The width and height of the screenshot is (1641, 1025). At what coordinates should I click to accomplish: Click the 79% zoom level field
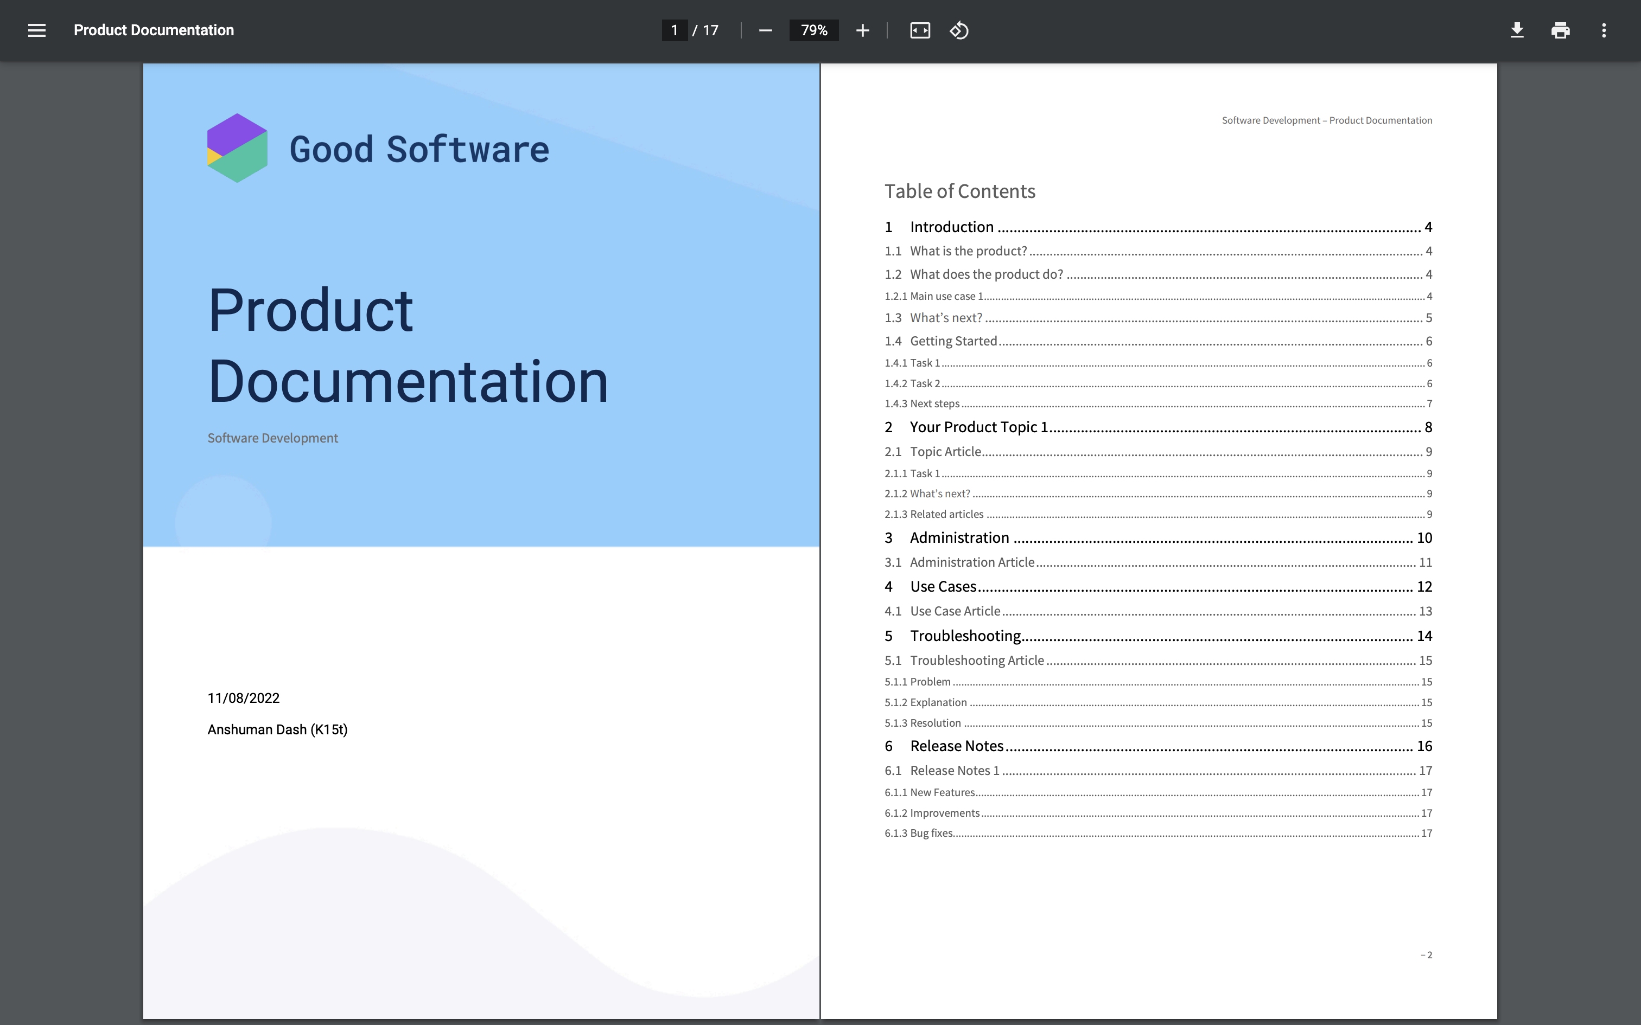814,30
